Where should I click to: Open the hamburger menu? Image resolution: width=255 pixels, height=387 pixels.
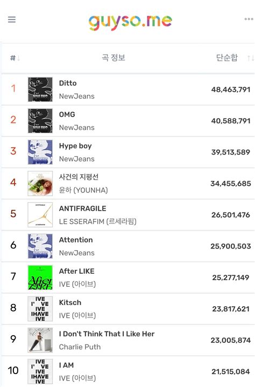tap(12, 19)
